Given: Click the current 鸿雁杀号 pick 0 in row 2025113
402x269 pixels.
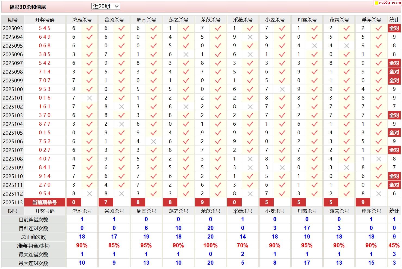Looking at the screenshot, I should [x=74, y=202].
